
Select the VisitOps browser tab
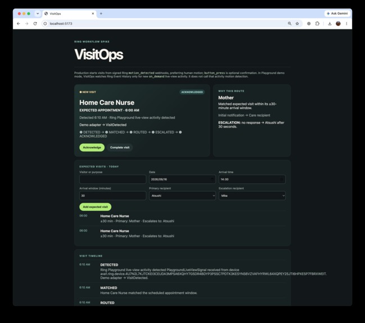[x=69, y=14]
